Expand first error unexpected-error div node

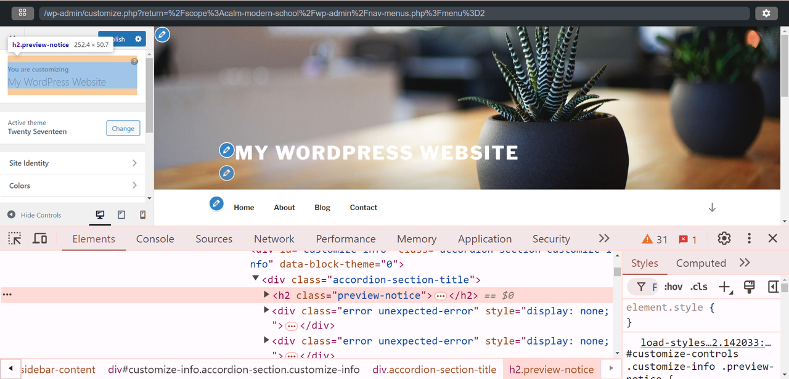(266, 311)
